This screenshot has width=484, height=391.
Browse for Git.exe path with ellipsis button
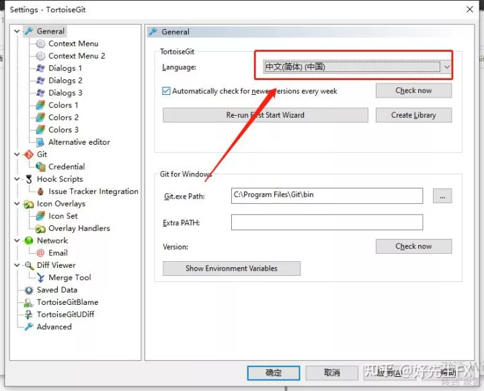[x=442, y=196]
